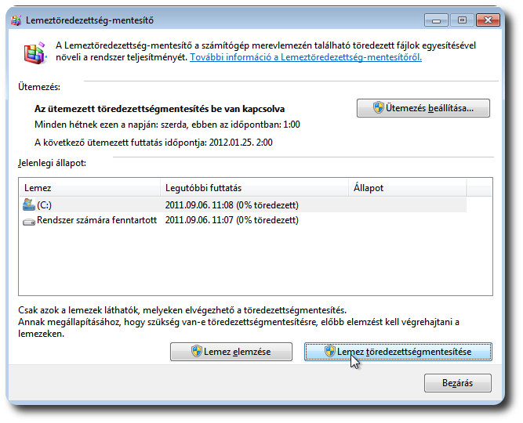Click the system reserved drive icon

tap(29, 222)
